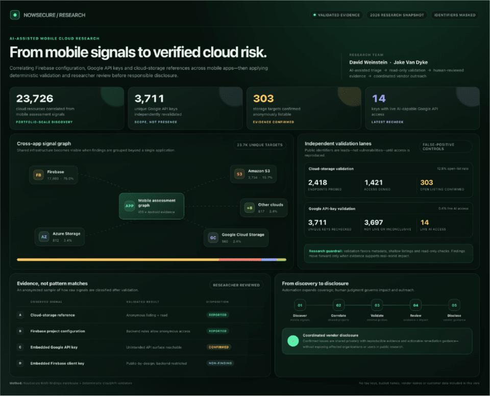Click the Research guardrail note
Image resolution: width=490 pixels, height=396 pixels.
coord(388,254)
